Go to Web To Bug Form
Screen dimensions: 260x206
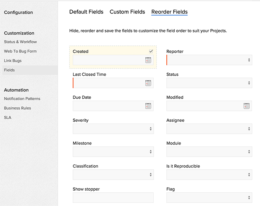tap(20, 51)
